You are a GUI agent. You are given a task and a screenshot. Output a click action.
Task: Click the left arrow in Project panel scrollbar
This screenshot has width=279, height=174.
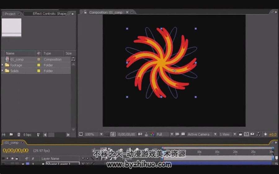click(45, 135)
